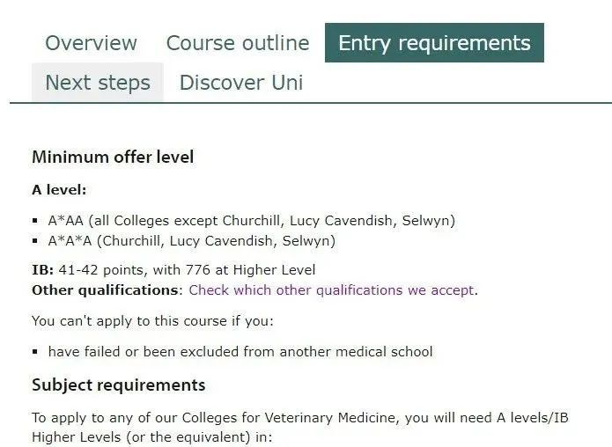Click the 'You can't apply to this course' sentence
612x447 pixels.
[153, 321]
